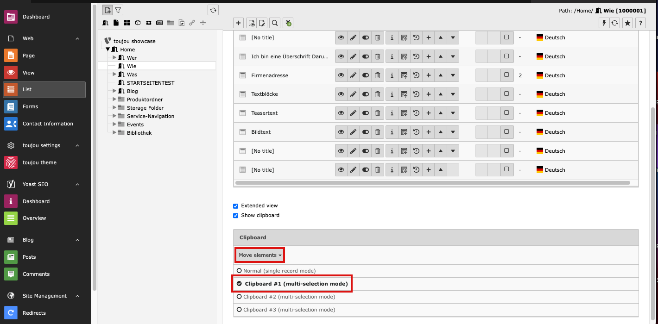The height and width of the screenshot is (324, 658).
Task: Click the search magnifier in the toolbar
Action: click(275, 23)
